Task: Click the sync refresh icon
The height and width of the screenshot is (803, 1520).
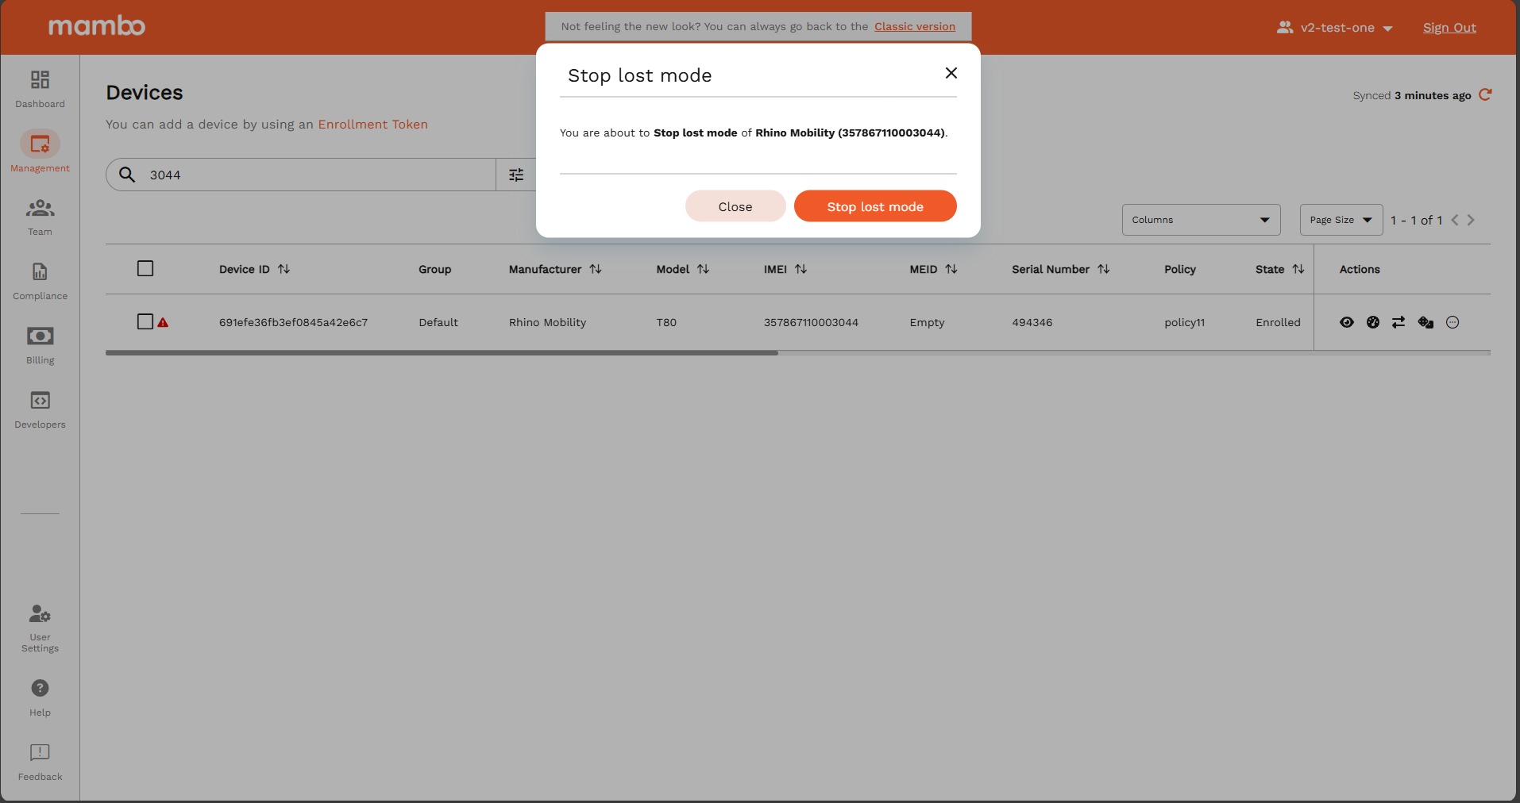Action: point(1485,95)
